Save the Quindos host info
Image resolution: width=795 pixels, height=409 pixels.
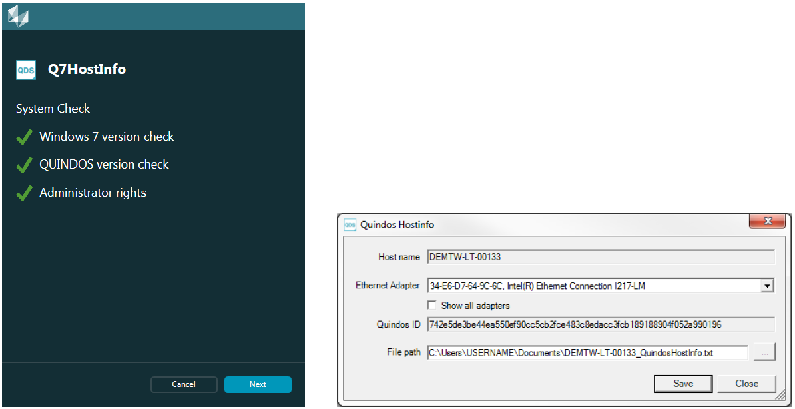pos(683,383)
